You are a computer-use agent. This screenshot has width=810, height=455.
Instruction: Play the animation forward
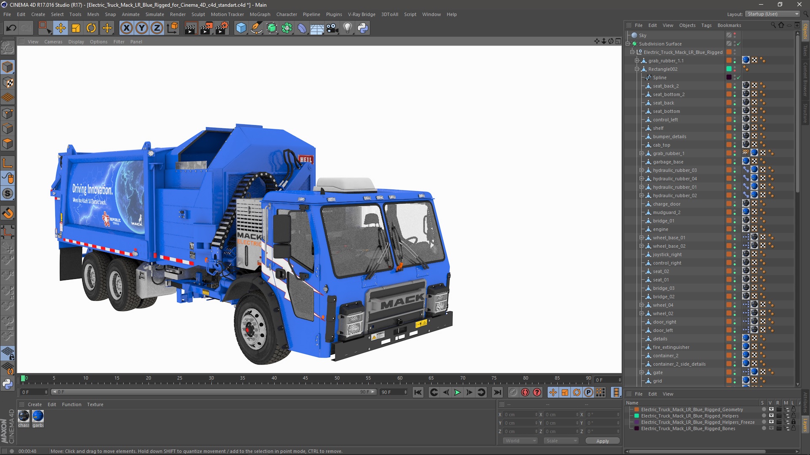[x=457, y=392]
